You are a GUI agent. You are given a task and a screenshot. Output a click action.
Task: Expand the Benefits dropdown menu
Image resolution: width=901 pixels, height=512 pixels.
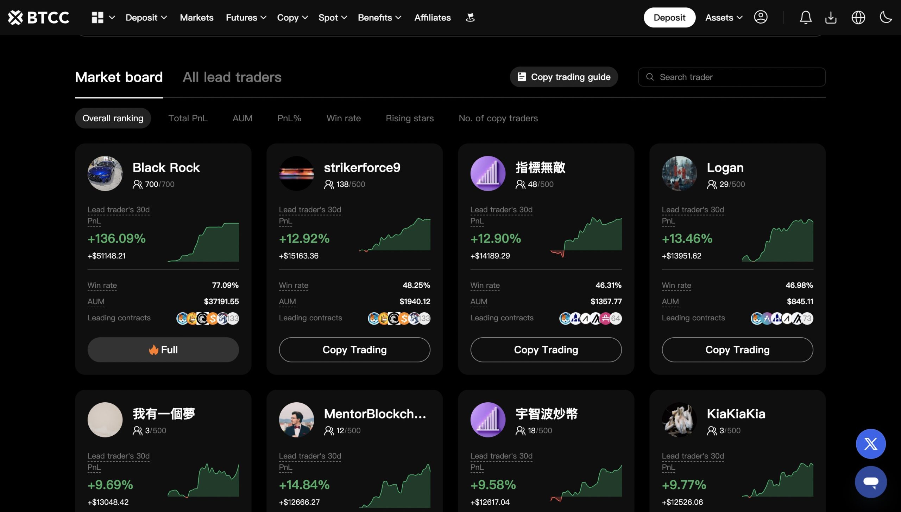(x=379, y=18)
